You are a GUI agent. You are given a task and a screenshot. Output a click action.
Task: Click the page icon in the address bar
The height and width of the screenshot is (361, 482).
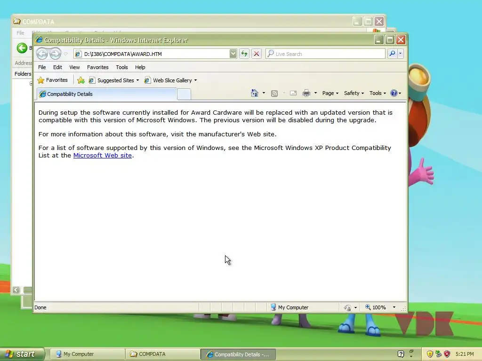78,54
